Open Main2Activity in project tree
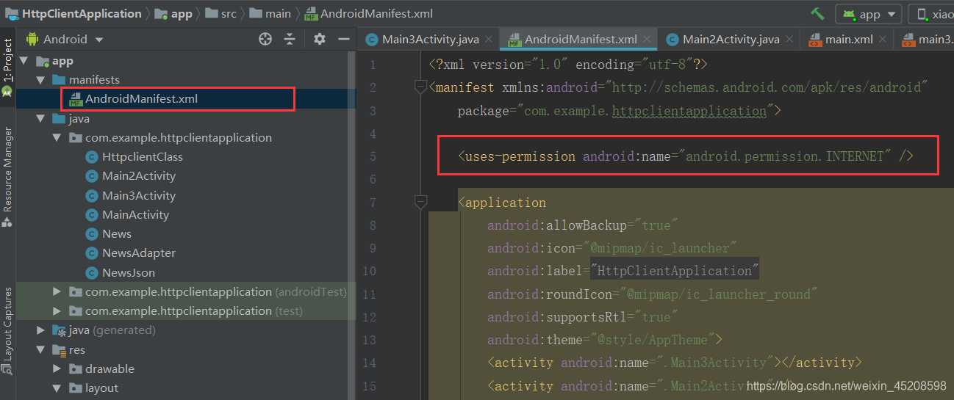 139,175
